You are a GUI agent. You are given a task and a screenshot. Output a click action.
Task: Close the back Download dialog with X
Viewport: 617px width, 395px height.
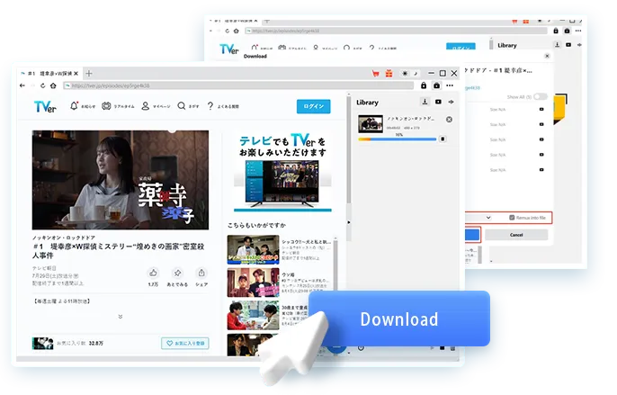click(x=547, y=56)
